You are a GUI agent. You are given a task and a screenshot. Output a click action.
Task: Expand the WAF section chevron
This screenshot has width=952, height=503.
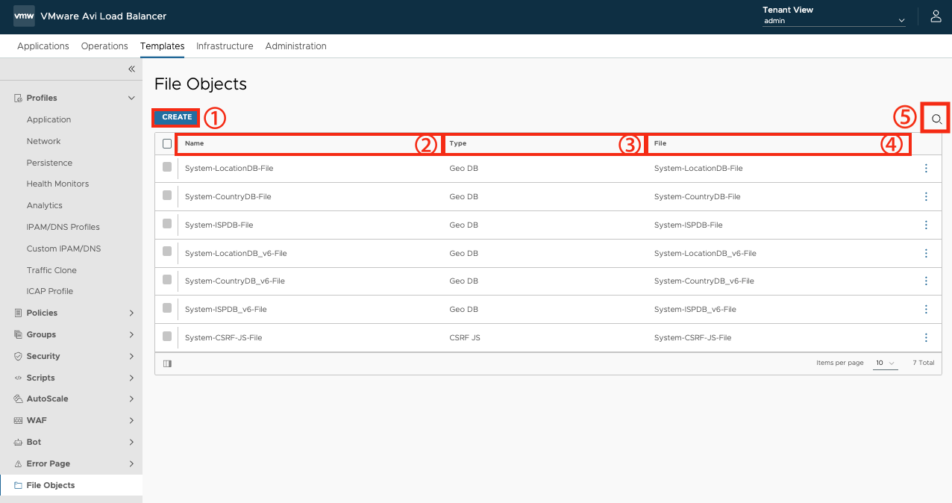(131, 421)
